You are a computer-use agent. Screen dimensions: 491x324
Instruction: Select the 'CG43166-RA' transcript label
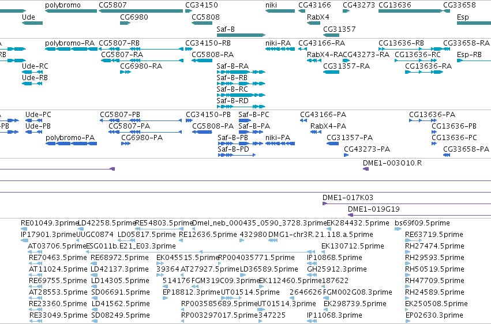(321, 43)
